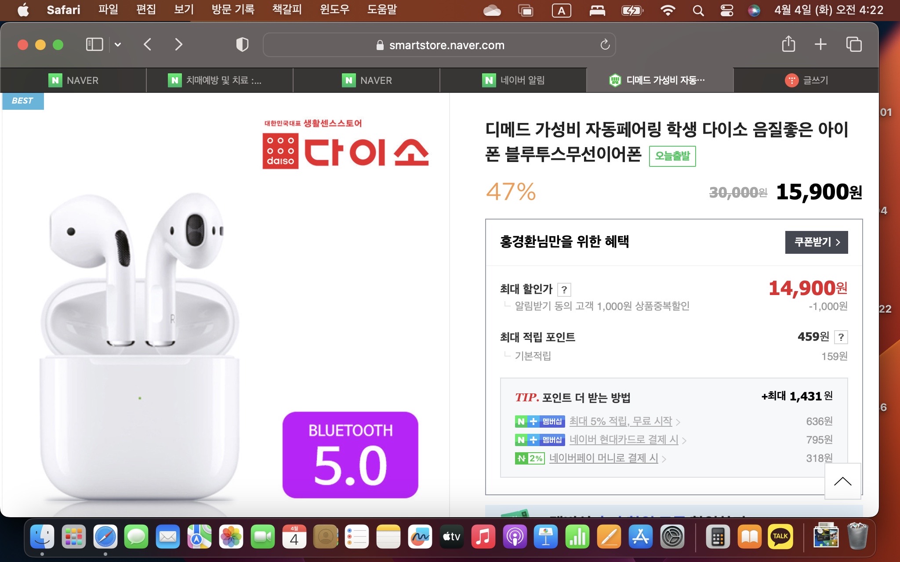Viewport: 900px width, 562px height.
Task: Reload the page with the refresh icon
Action: click(605, 44)
